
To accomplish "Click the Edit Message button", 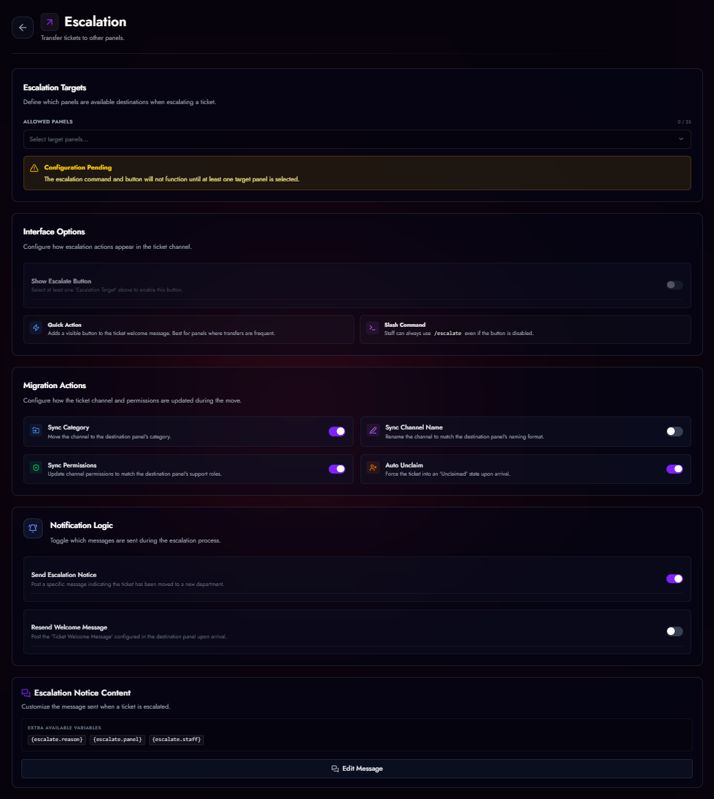I will (357, 768).
